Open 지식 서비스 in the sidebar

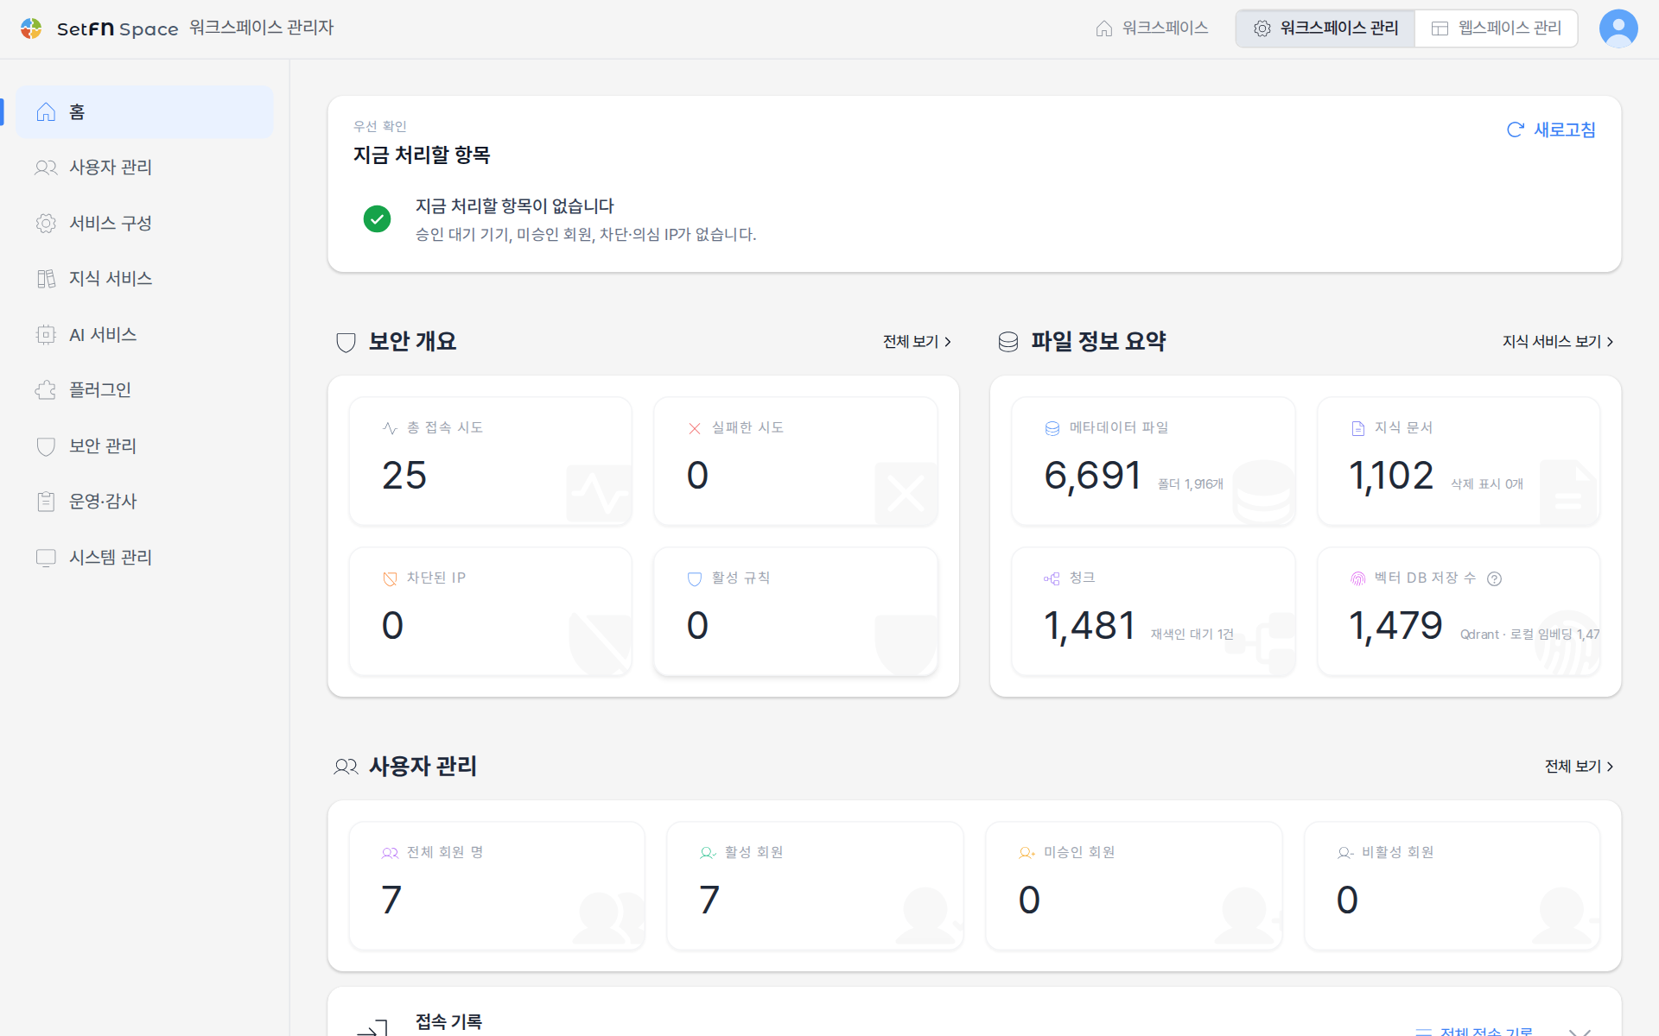(144, 279)
